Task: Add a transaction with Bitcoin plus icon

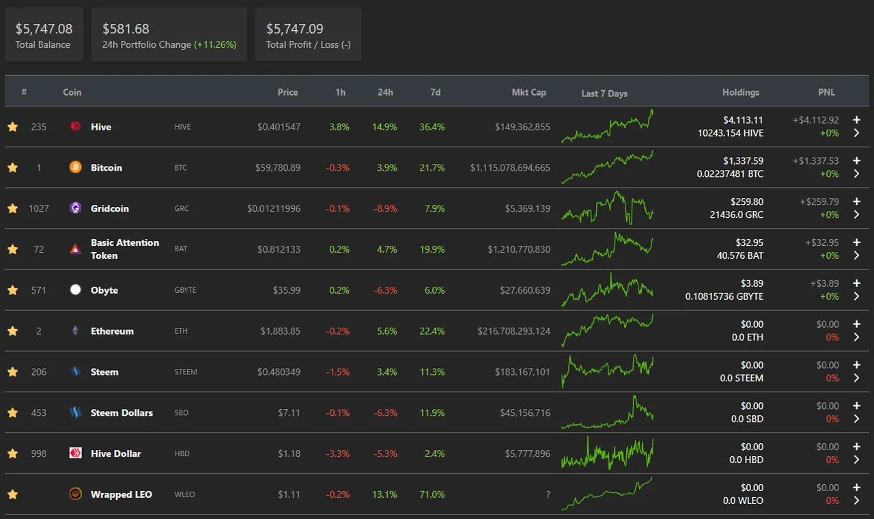Action: coord(856,160)
